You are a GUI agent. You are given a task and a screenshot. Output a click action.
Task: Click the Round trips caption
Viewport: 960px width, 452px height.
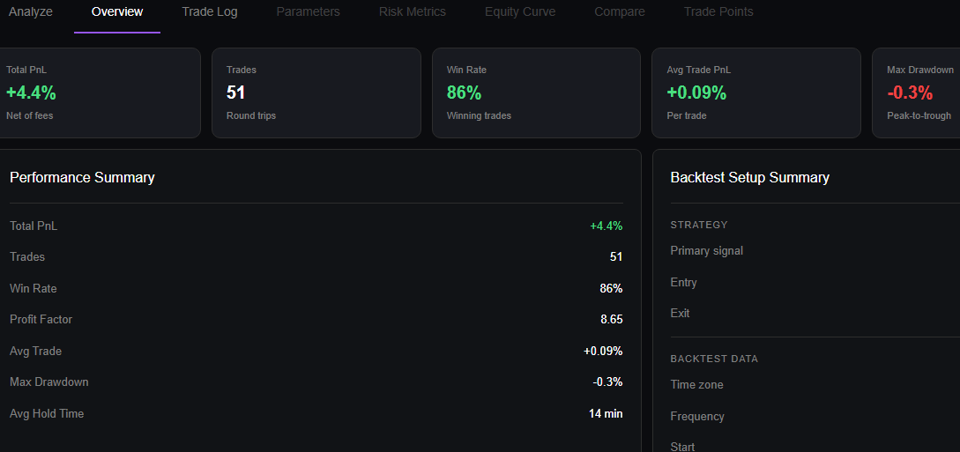point(251,115)
